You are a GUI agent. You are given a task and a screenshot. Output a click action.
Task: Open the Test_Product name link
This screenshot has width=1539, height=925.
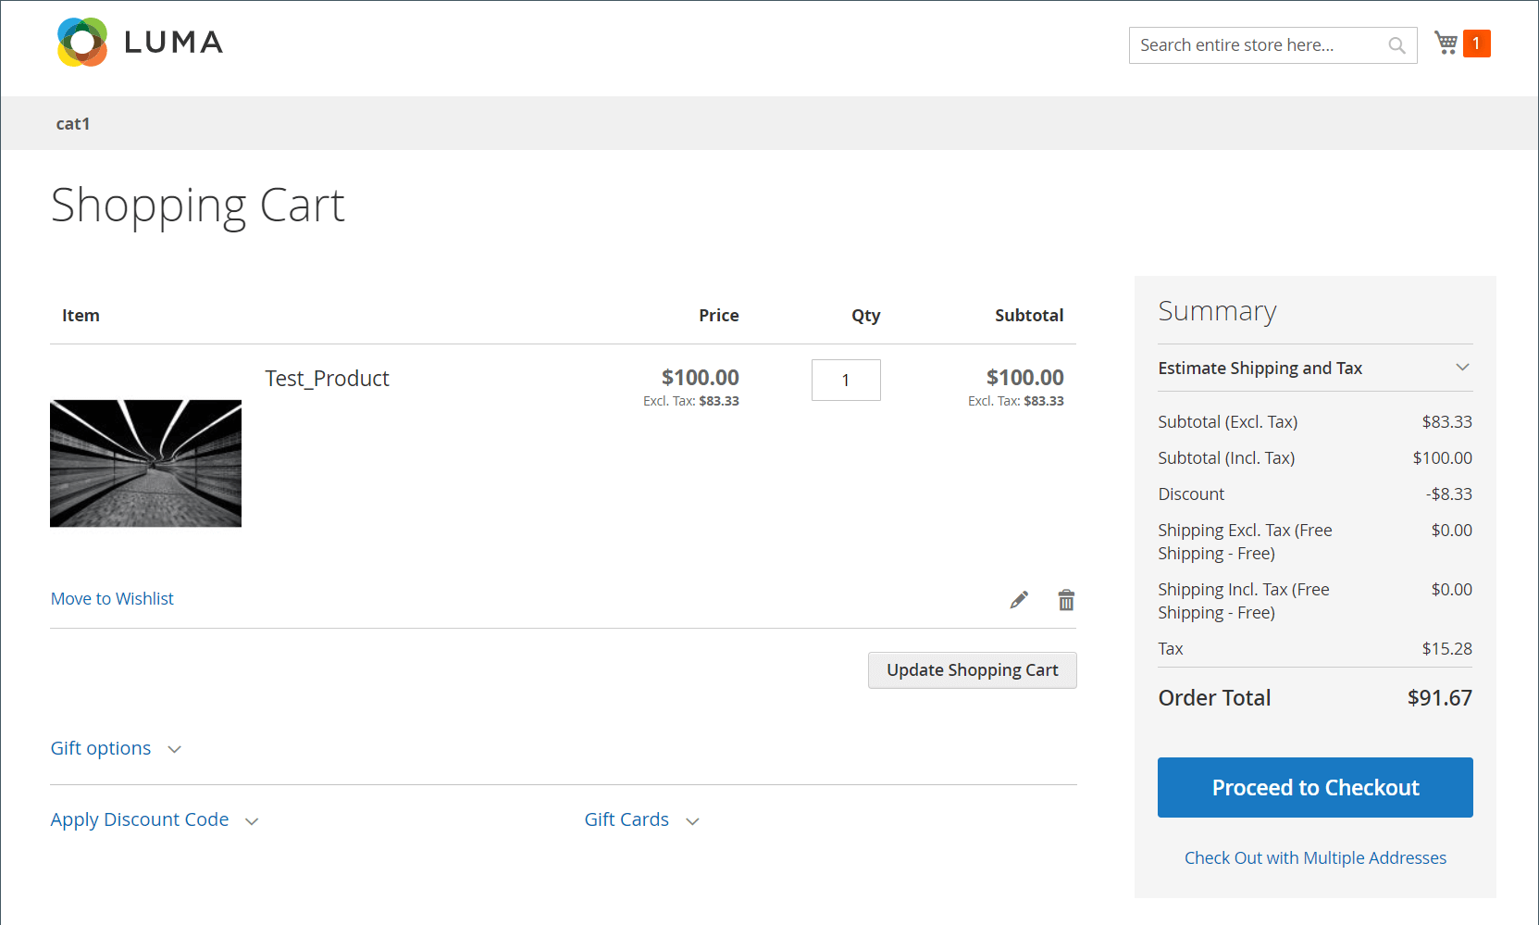[x=327, y=379]
